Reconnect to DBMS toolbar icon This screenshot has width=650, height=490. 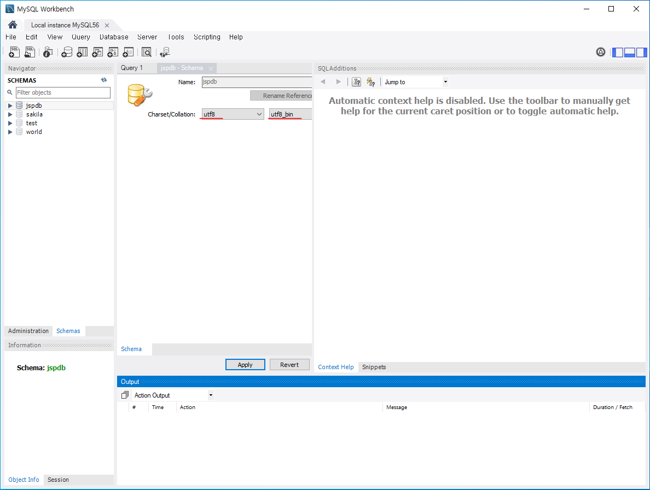coord(165,52)
